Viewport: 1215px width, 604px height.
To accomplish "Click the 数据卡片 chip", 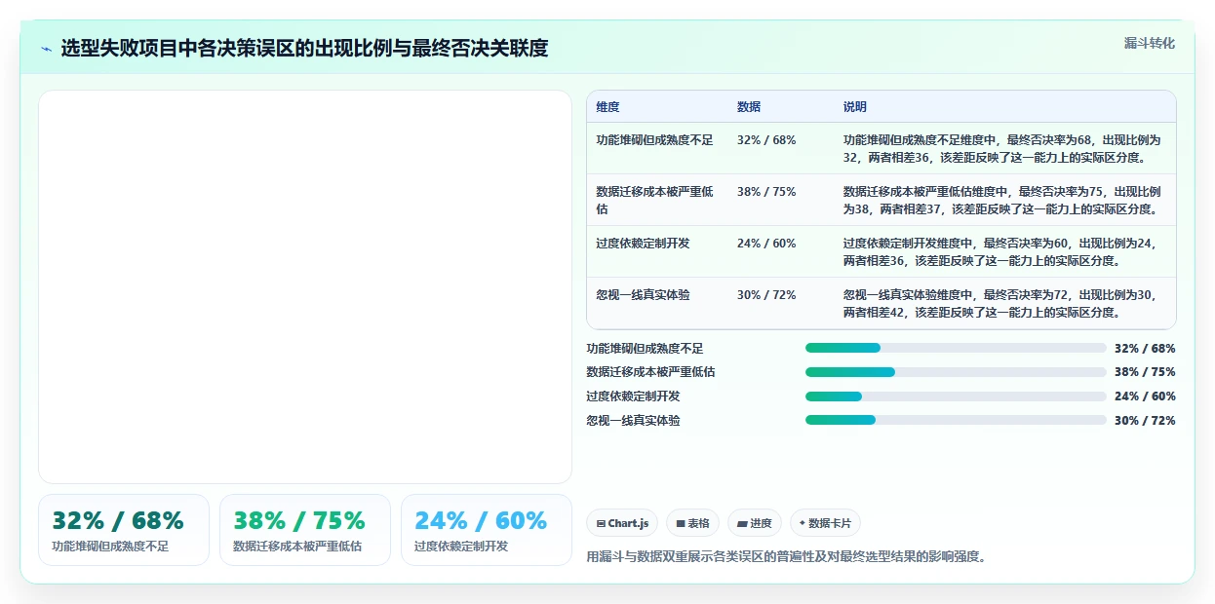I will (x=825, y=523).
